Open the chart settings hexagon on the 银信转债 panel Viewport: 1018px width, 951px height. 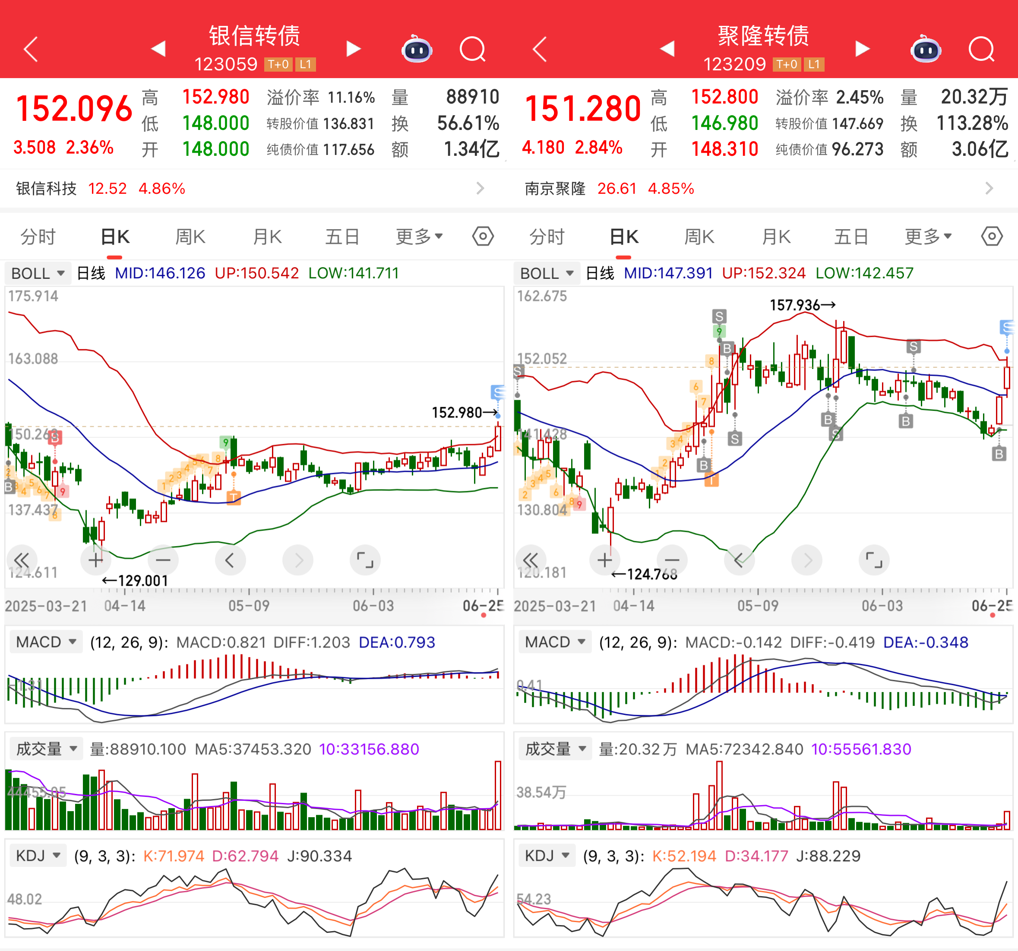(482, 237)
